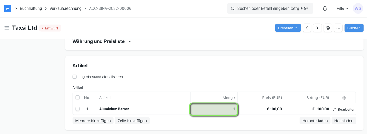The height and width of the screenshot is (134, 367).
Task: Click the WS user avatar
Action: (358, 8)
